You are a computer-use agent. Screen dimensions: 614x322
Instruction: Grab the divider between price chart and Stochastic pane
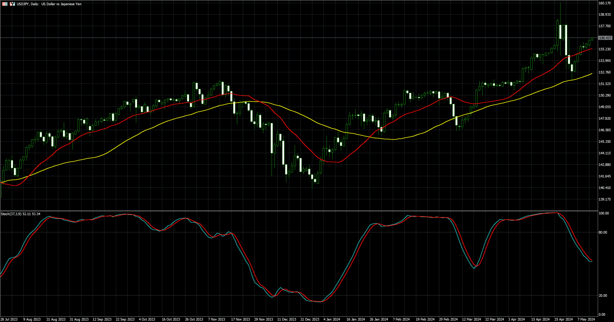299,211
